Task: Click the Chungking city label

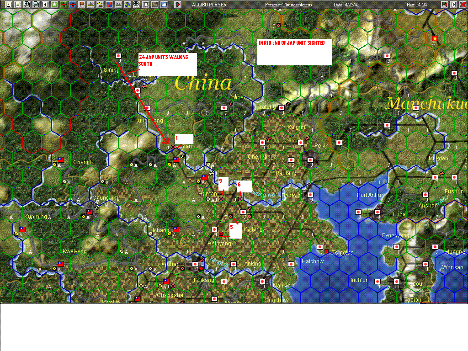Action: click(x=106, y=198)
